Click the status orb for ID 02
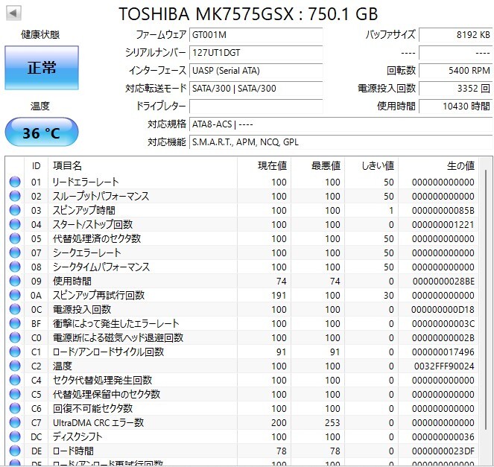494x467 pixels. 15,196
